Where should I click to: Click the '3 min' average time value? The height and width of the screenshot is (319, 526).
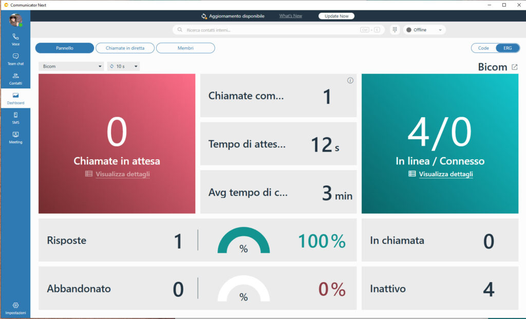tap(337, 193)
